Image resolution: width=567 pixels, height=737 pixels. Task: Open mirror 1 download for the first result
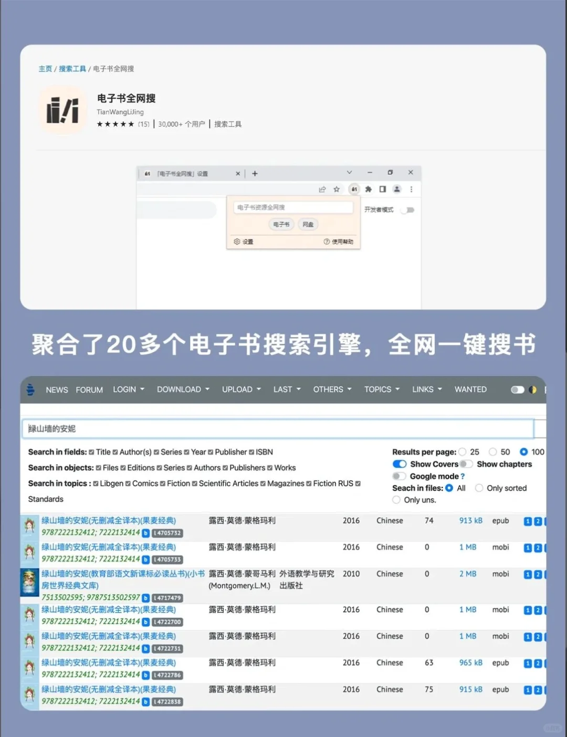(x=528, y=520)
